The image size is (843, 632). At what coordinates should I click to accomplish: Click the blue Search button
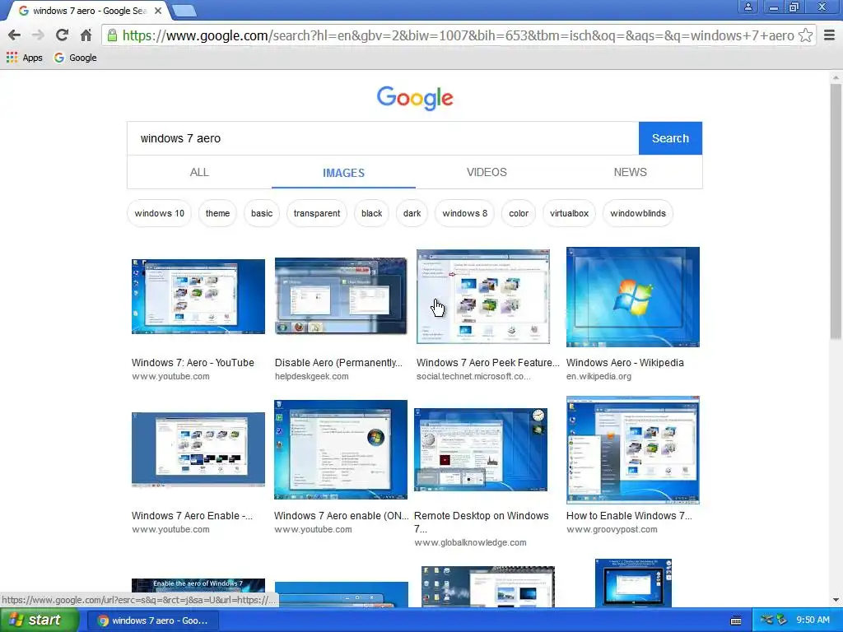(x=670, y=138)
